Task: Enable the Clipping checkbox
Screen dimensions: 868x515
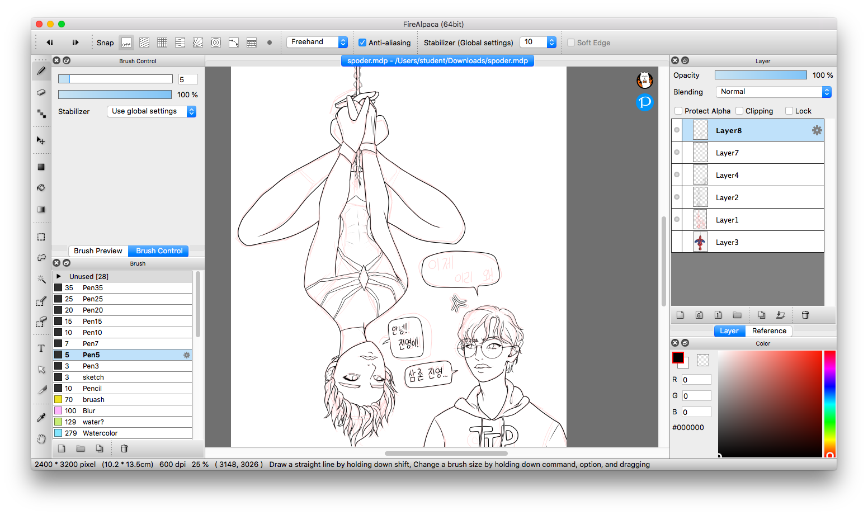Action: pyautogui.click(x=739, y=111)
